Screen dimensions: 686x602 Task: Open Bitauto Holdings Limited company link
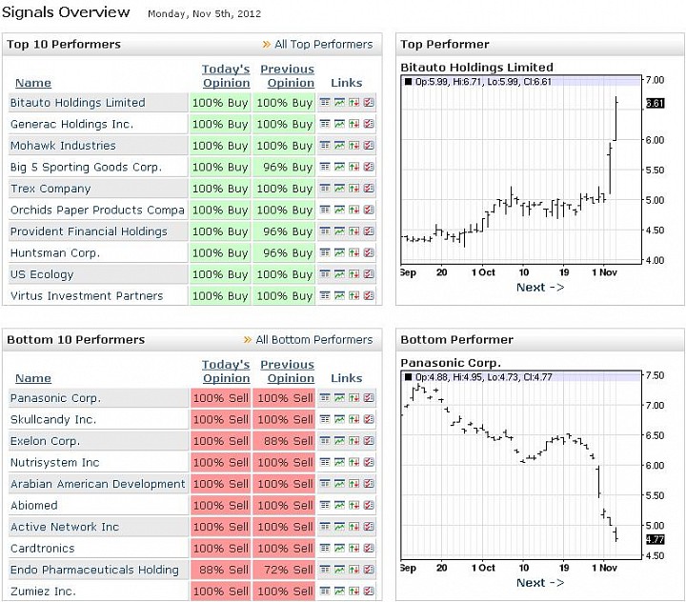[x=77, y=102]
